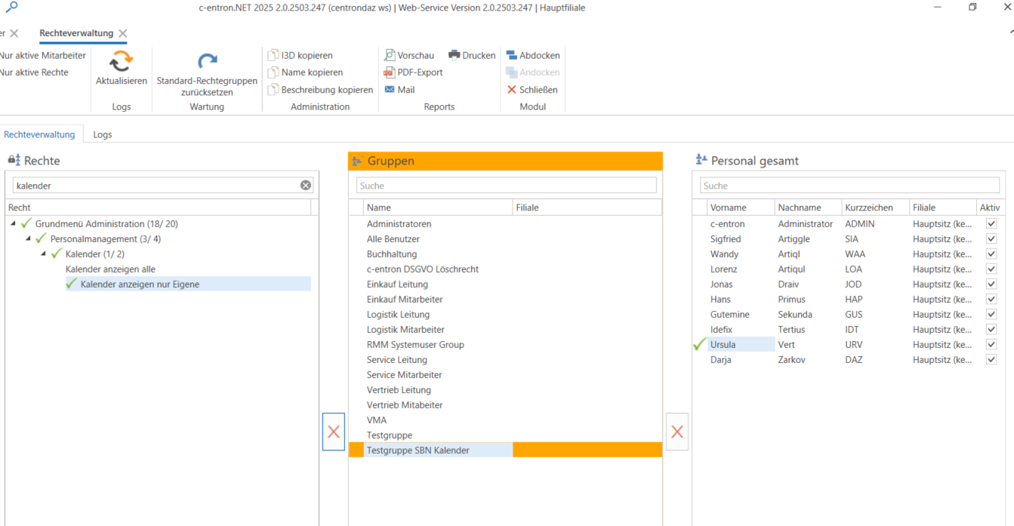Toggle Aktiv checkbox for Darja Zarkov
The image size is (1014, 526).
click(x=991, y=359)
